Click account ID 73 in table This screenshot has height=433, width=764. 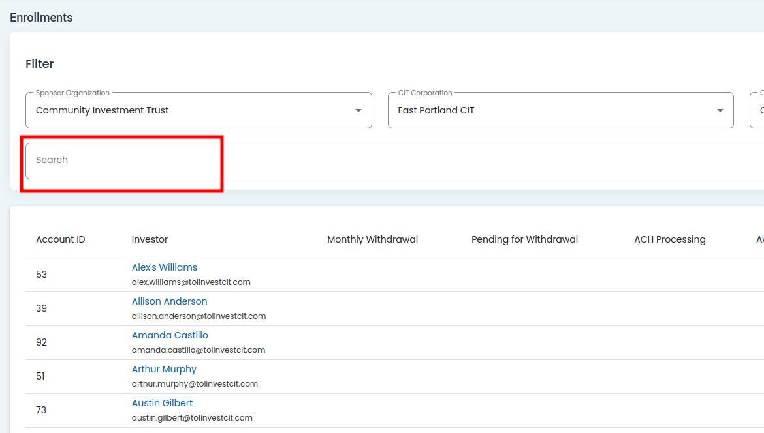pyautogui.click(x=41, y=410)
